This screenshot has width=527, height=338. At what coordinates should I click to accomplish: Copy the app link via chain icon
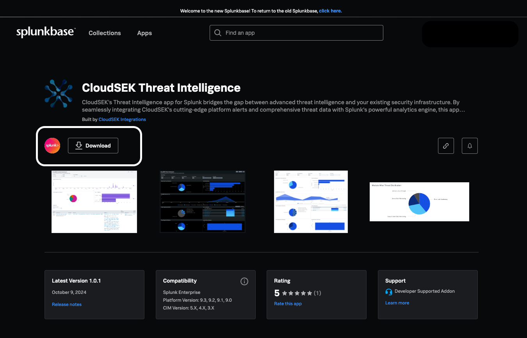click(x=446, y=146)
